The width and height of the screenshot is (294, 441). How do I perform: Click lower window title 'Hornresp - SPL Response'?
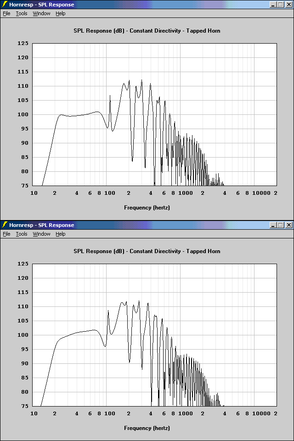[x=42, y=225]
